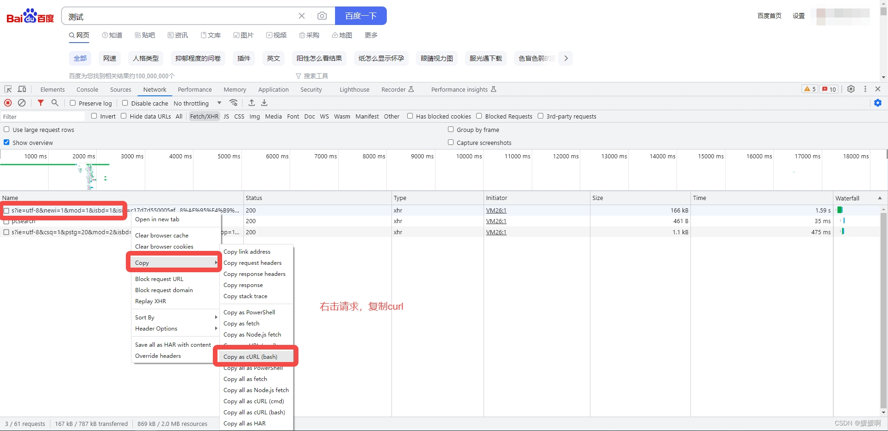Toggle the network filter funnel icon
Screen dimensions: 888x431
[x=41, y=103]
